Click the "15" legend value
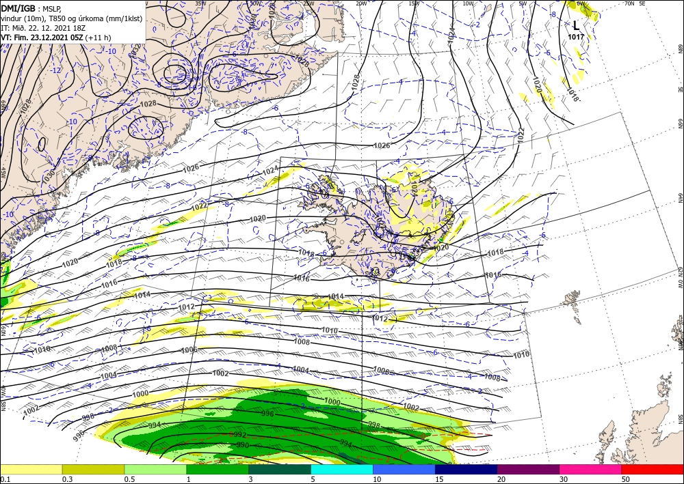This screenshot has width=684, height=484. [439, 479]
